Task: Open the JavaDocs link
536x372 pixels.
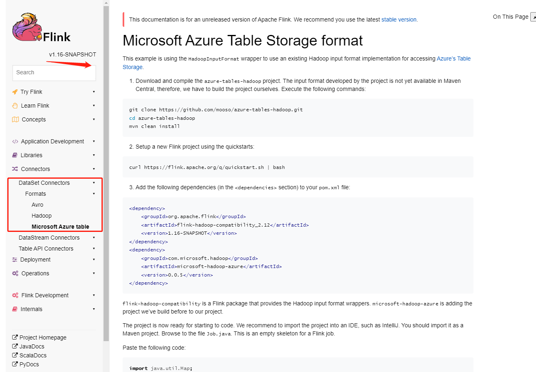Action: click(32, 346)
